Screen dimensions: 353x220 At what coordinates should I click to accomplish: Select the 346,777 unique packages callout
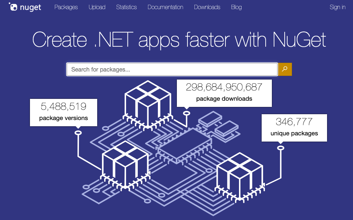point(294,128)
